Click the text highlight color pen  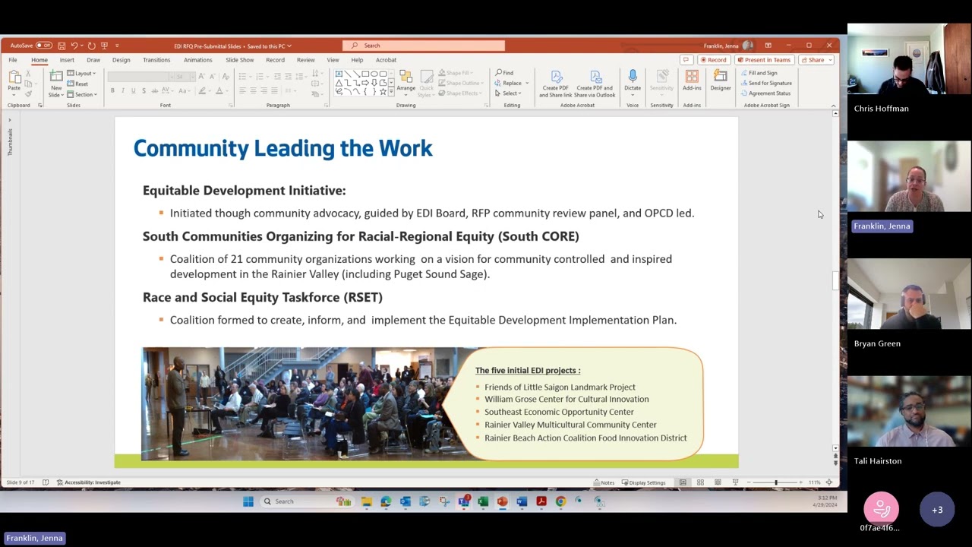201,90
